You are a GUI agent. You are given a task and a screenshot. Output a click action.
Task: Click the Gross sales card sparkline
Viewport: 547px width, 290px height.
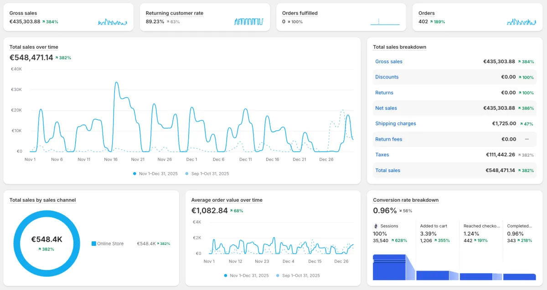point(113,22)
